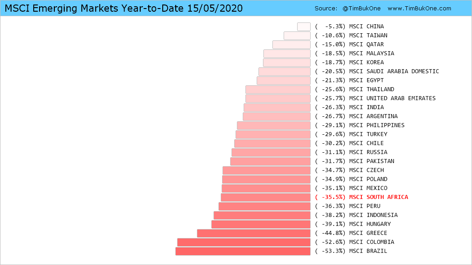Select the MSCI RUSSIA label
The image size is (472, 265).
368,152
